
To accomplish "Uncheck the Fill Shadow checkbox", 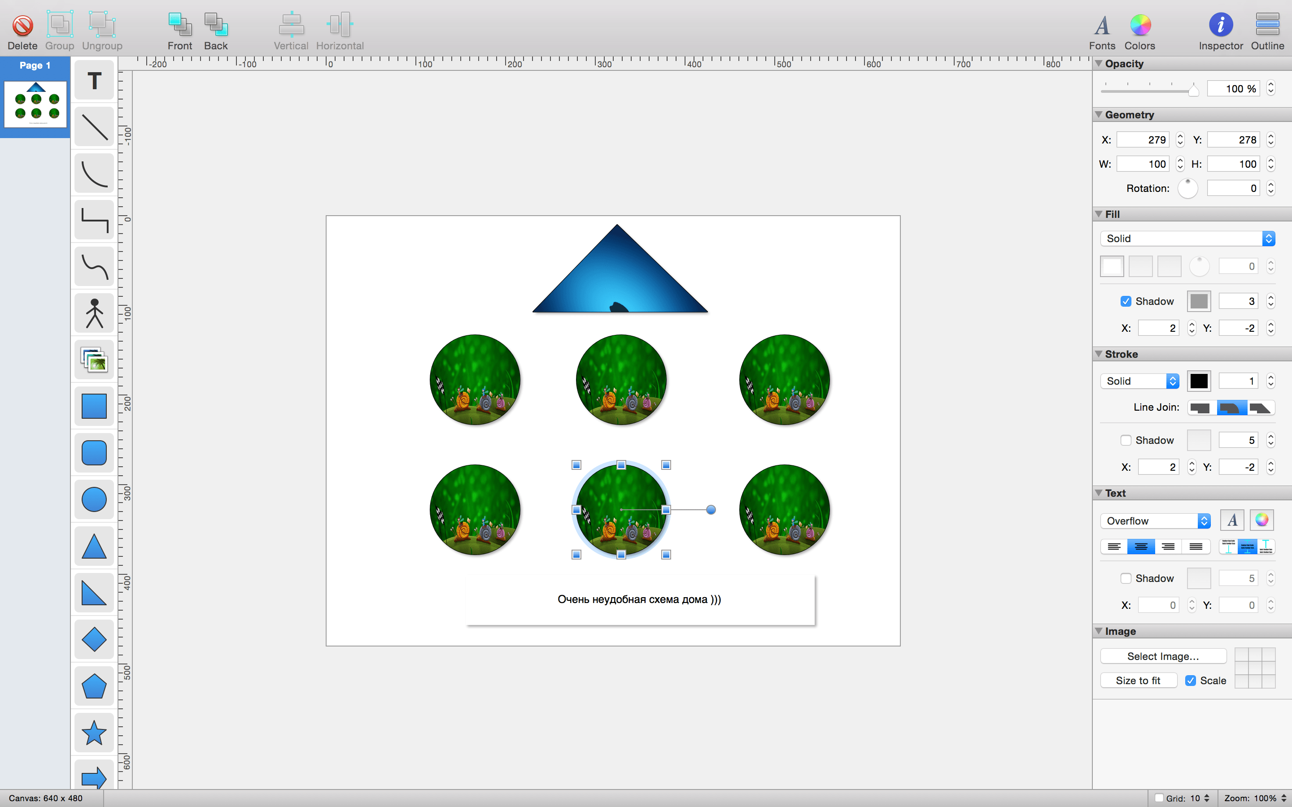I will click(x=1126, y=302).
